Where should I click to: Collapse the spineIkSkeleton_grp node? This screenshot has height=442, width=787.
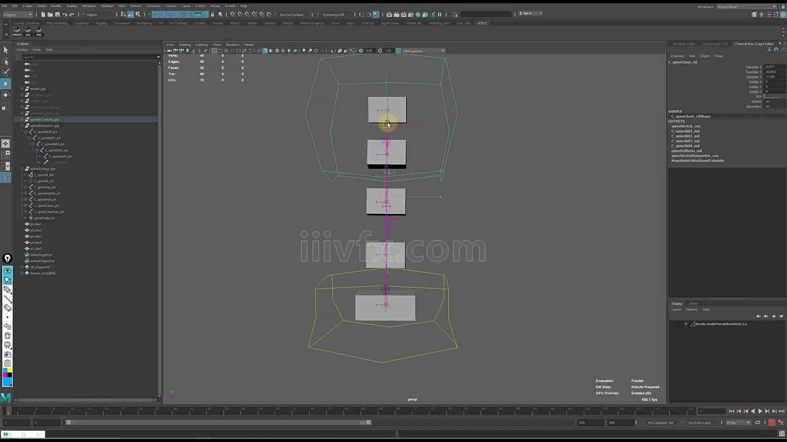(22, 126)
